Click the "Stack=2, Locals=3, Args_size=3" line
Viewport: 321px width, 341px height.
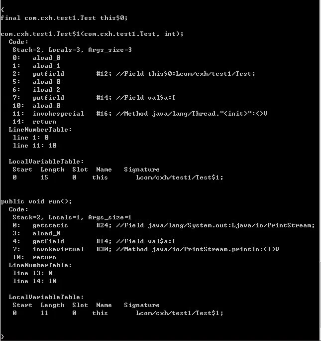tap(72, 50)
